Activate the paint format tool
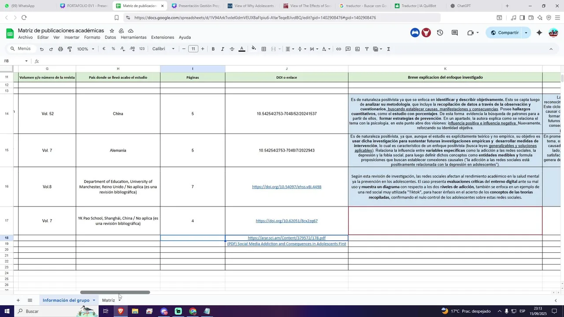Viewport: 564px width, 317px height. click(70, 49)
